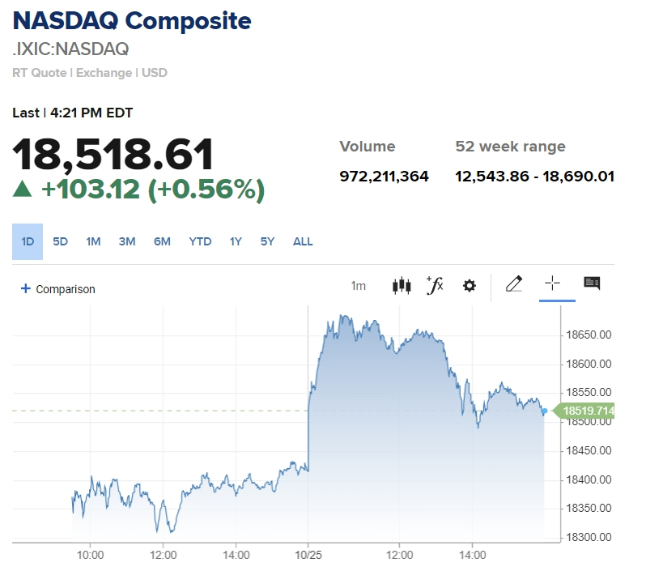646x571 pixels.
Task: View the YTD chart range
Action: [x=200, y=241]
